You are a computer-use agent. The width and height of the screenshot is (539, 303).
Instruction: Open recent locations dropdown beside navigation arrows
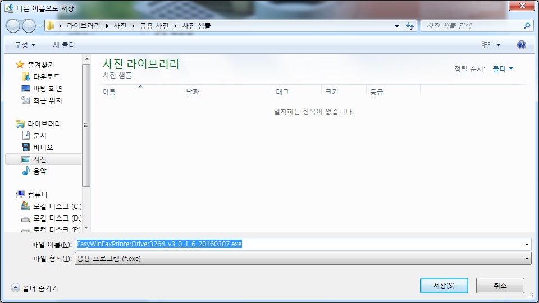(x=40, y=26)
